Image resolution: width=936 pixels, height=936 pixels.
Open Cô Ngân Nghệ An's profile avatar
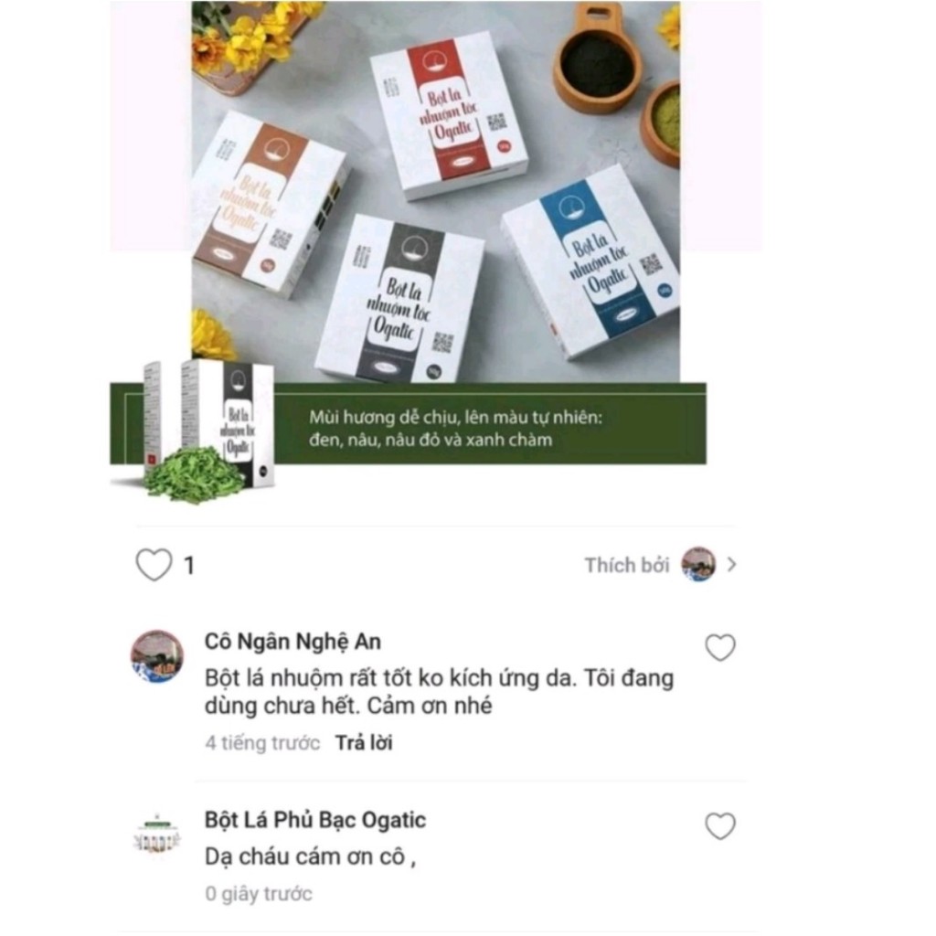click(157, 656)
